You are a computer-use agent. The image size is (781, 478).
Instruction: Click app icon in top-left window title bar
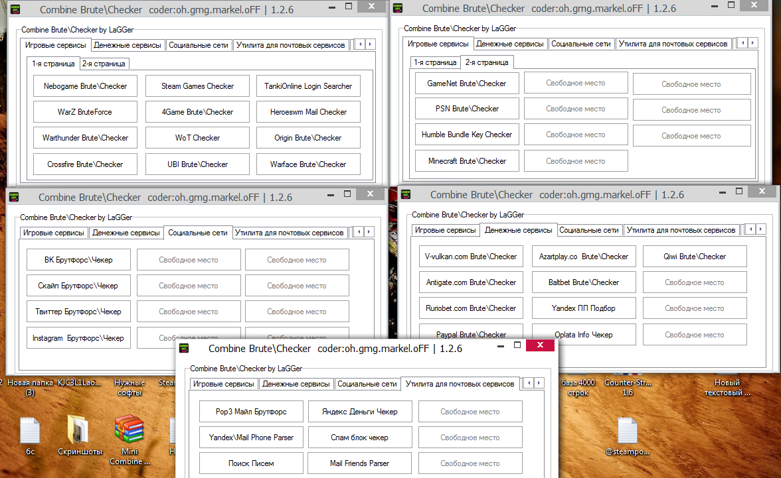[x=15, y=9]
